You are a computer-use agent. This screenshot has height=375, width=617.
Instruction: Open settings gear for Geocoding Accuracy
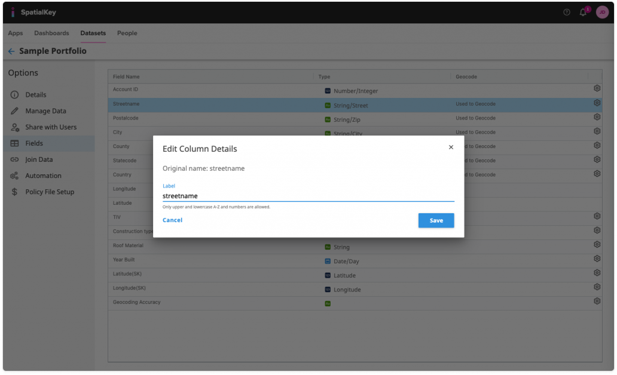(596, 302)
